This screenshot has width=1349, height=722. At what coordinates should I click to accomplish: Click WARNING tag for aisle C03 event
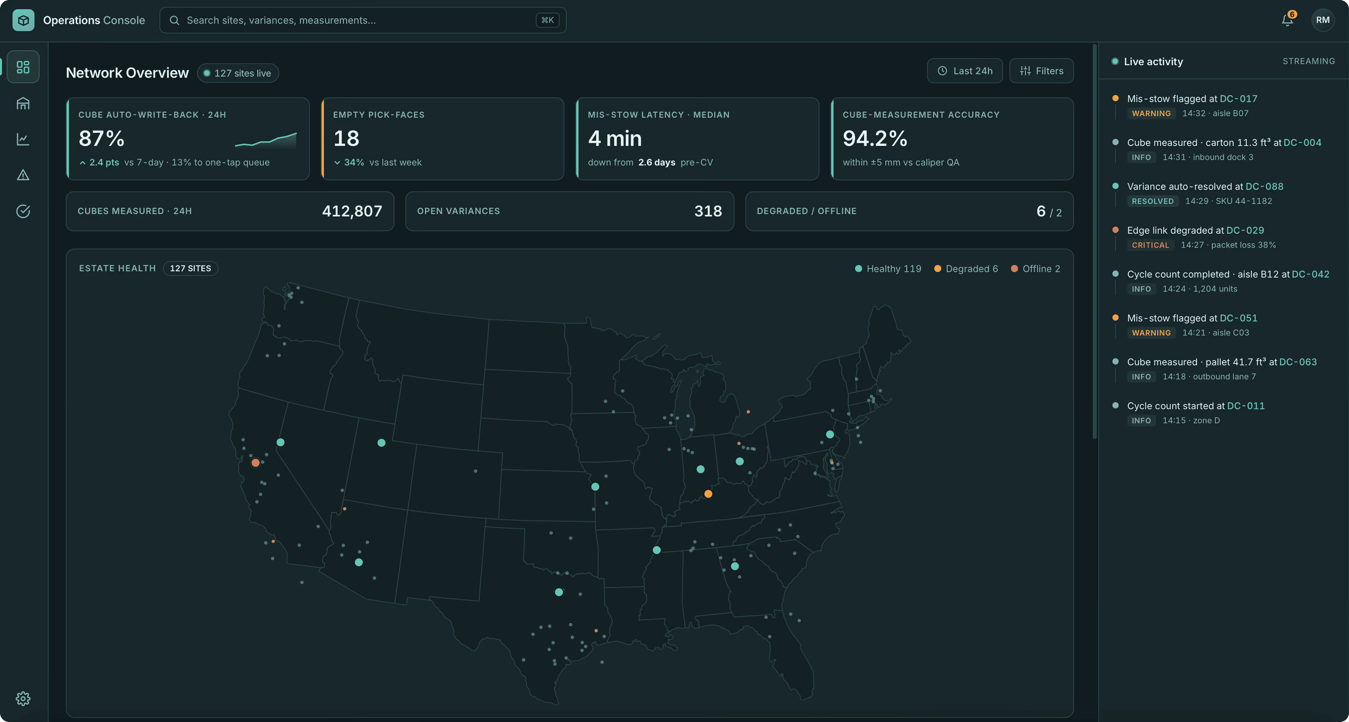pos(1151,333)
